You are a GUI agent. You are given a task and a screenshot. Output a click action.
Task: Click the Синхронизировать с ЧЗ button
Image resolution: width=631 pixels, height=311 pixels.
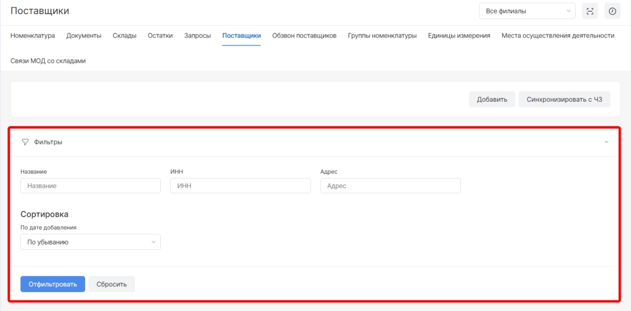pos(564,99)
